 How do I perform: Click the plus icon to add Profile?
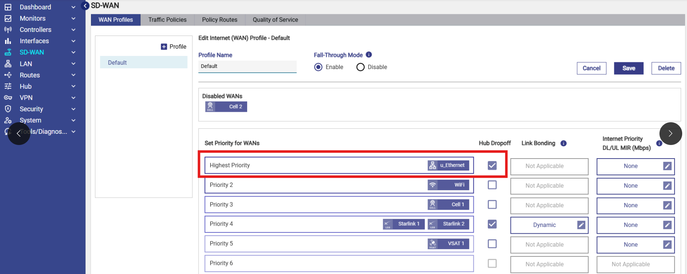[x=164, y=47]
